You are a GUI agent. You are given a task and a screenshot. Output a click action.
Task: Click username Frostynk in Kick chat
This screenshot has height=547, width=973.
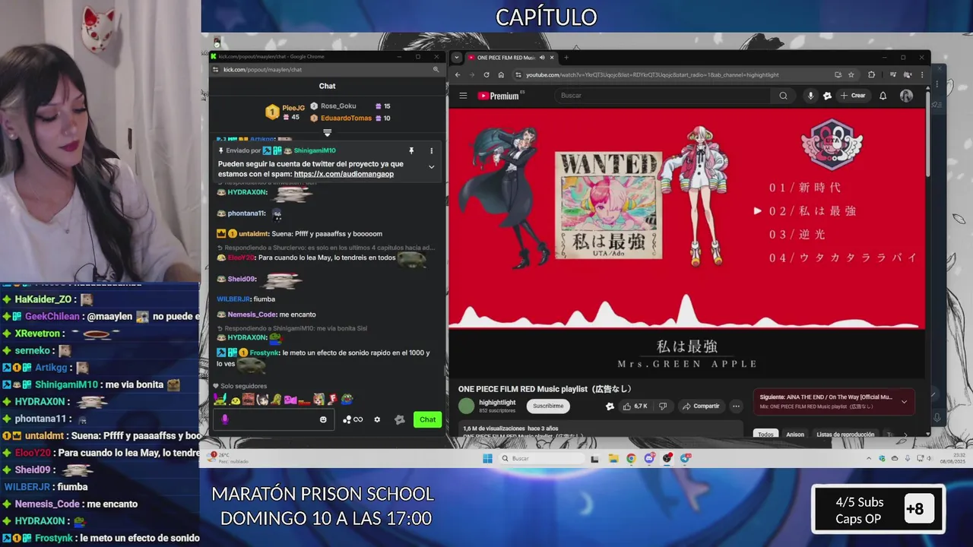point(265,353)
